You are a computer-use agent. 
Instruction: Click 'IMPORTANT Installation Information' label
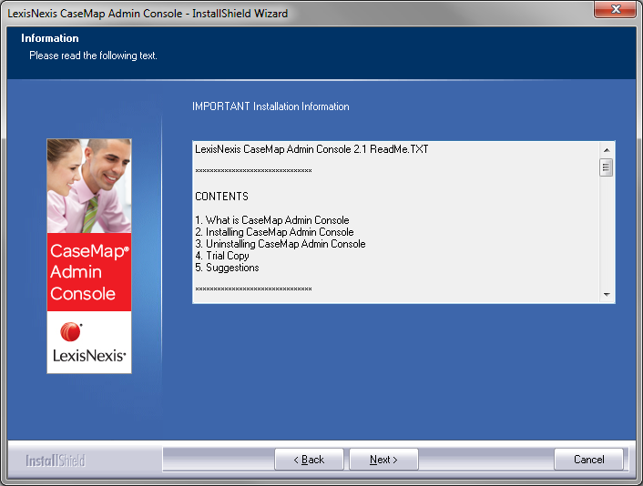[270, 106]
